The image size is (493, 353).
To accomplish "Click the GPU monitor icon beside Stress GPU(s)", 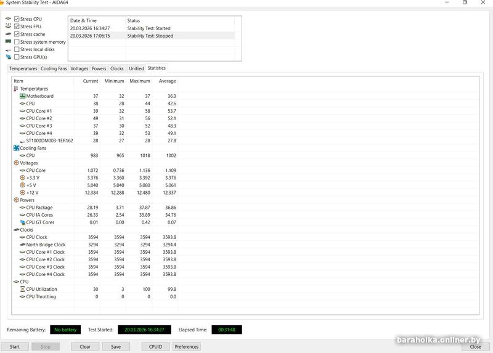I will coord(9,57).
